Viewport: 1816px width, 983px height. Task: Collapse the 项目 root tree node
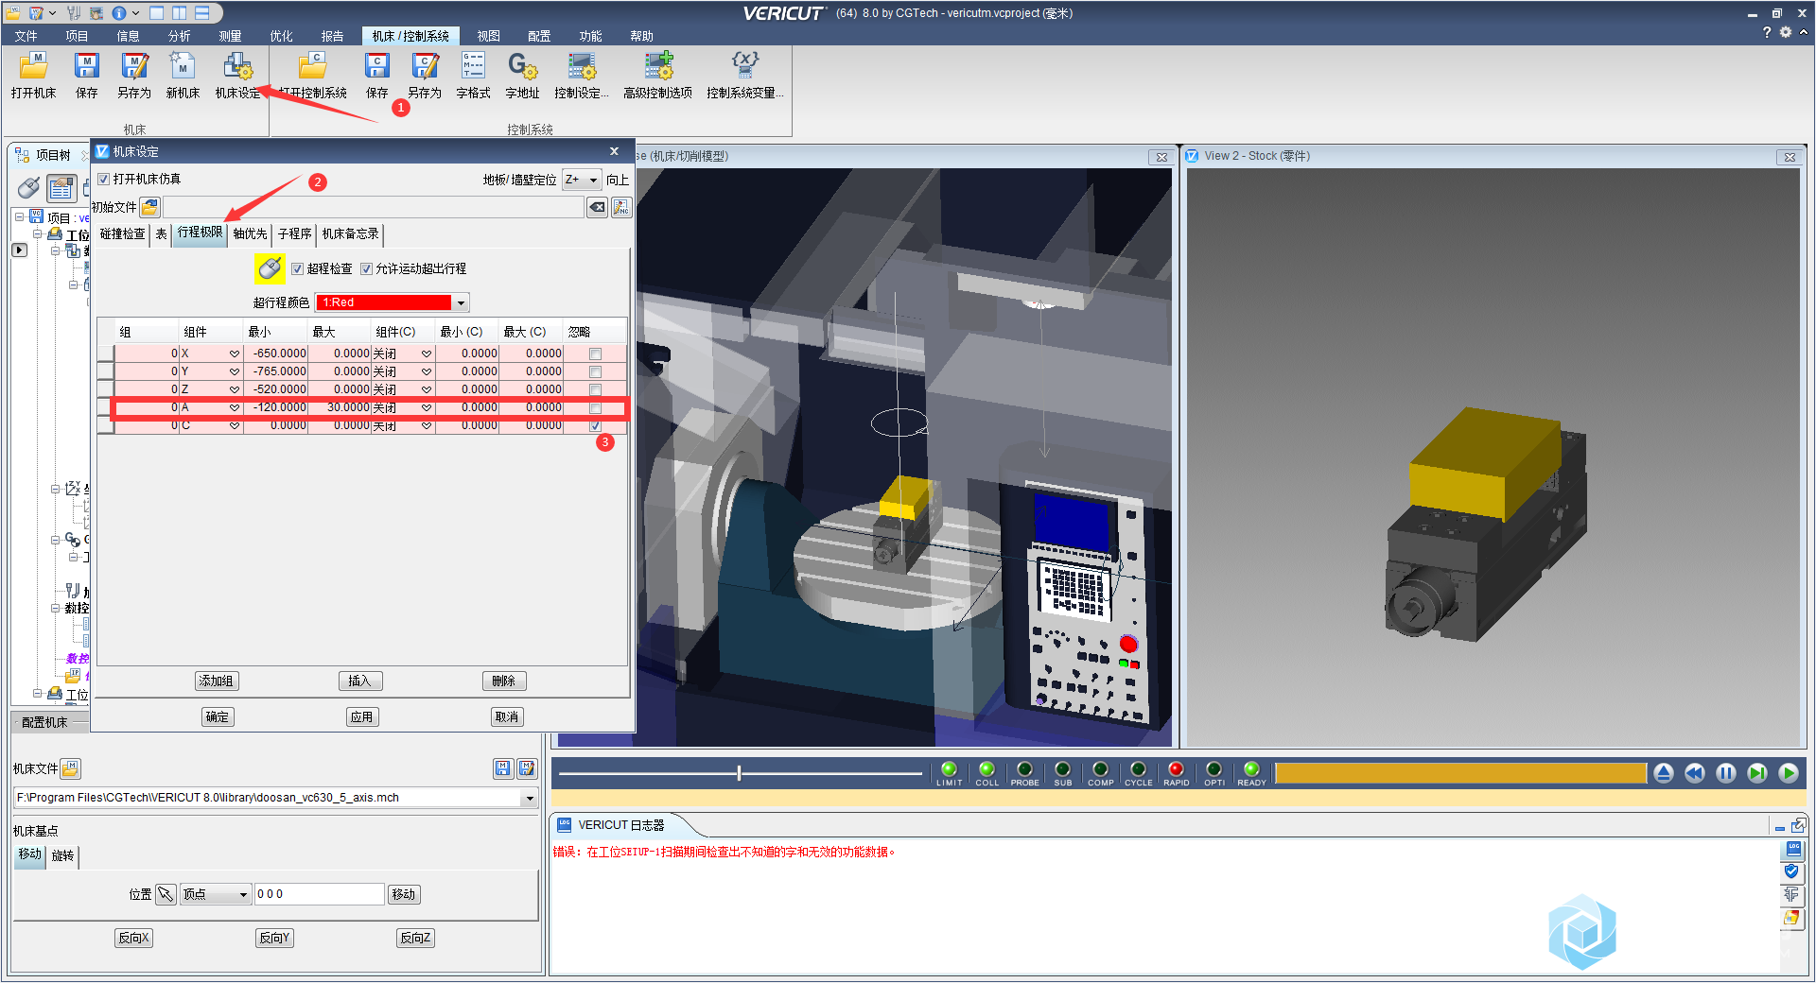(x=20, y=217)
